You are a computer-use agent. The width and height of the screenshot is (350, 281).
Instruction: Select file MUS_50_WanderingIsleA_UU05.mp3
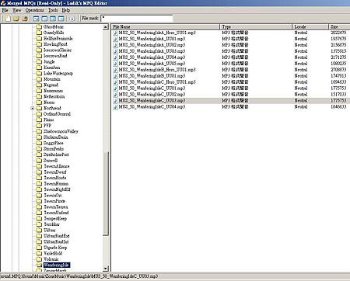click(x=152, y=64)
